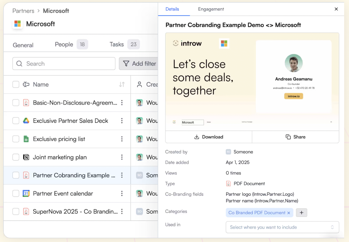The image size is (349, 242).
Task: Click the introw logo in the preview
Action: pyautogui.click(x=187, y=43)
